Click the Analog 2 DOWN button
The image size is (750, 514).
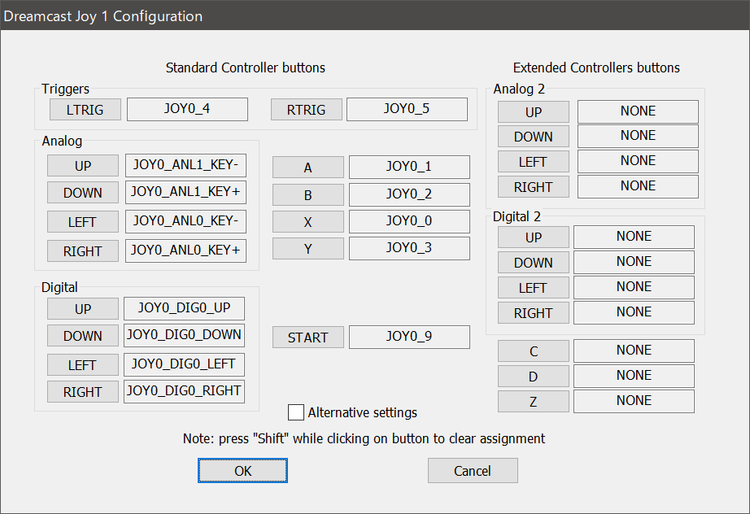coord(534,137)
